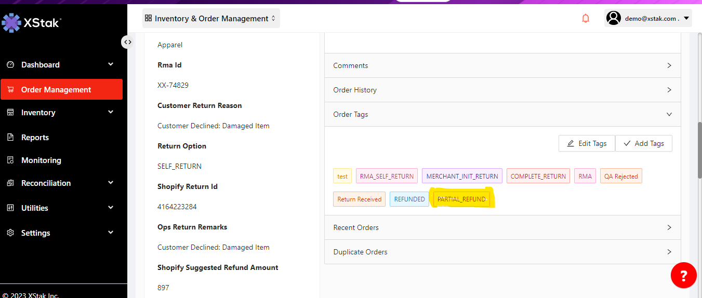Click the Edit Tags button
The image size is (702, 298).
[587, 143]
